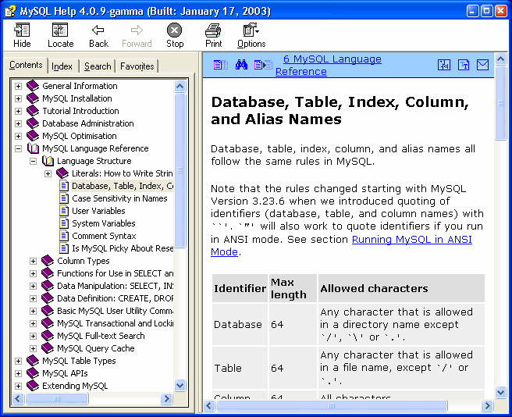Image resolution: width=512 pixels, height=417 pixels.
Task: Click the 'Table' cell in identifier table
Action: click(x=240, y=368)
